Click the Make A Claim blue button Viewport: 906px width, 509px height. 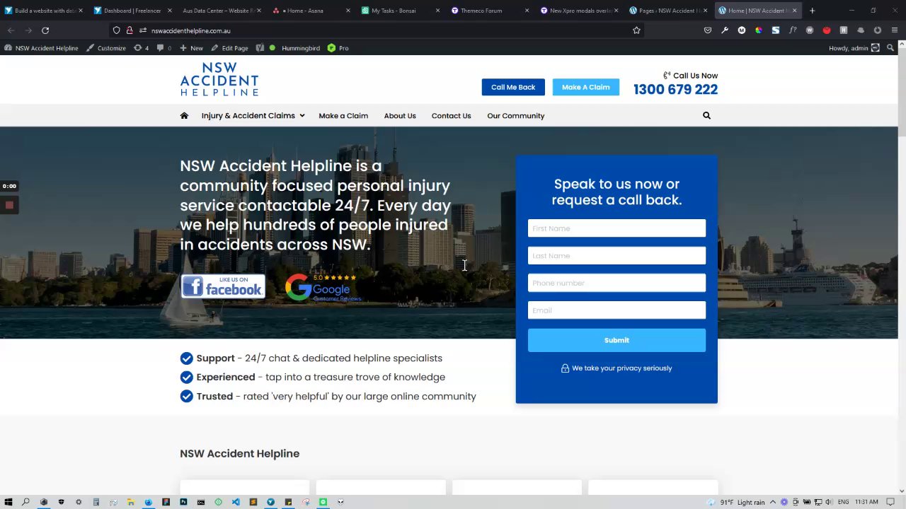585,87
